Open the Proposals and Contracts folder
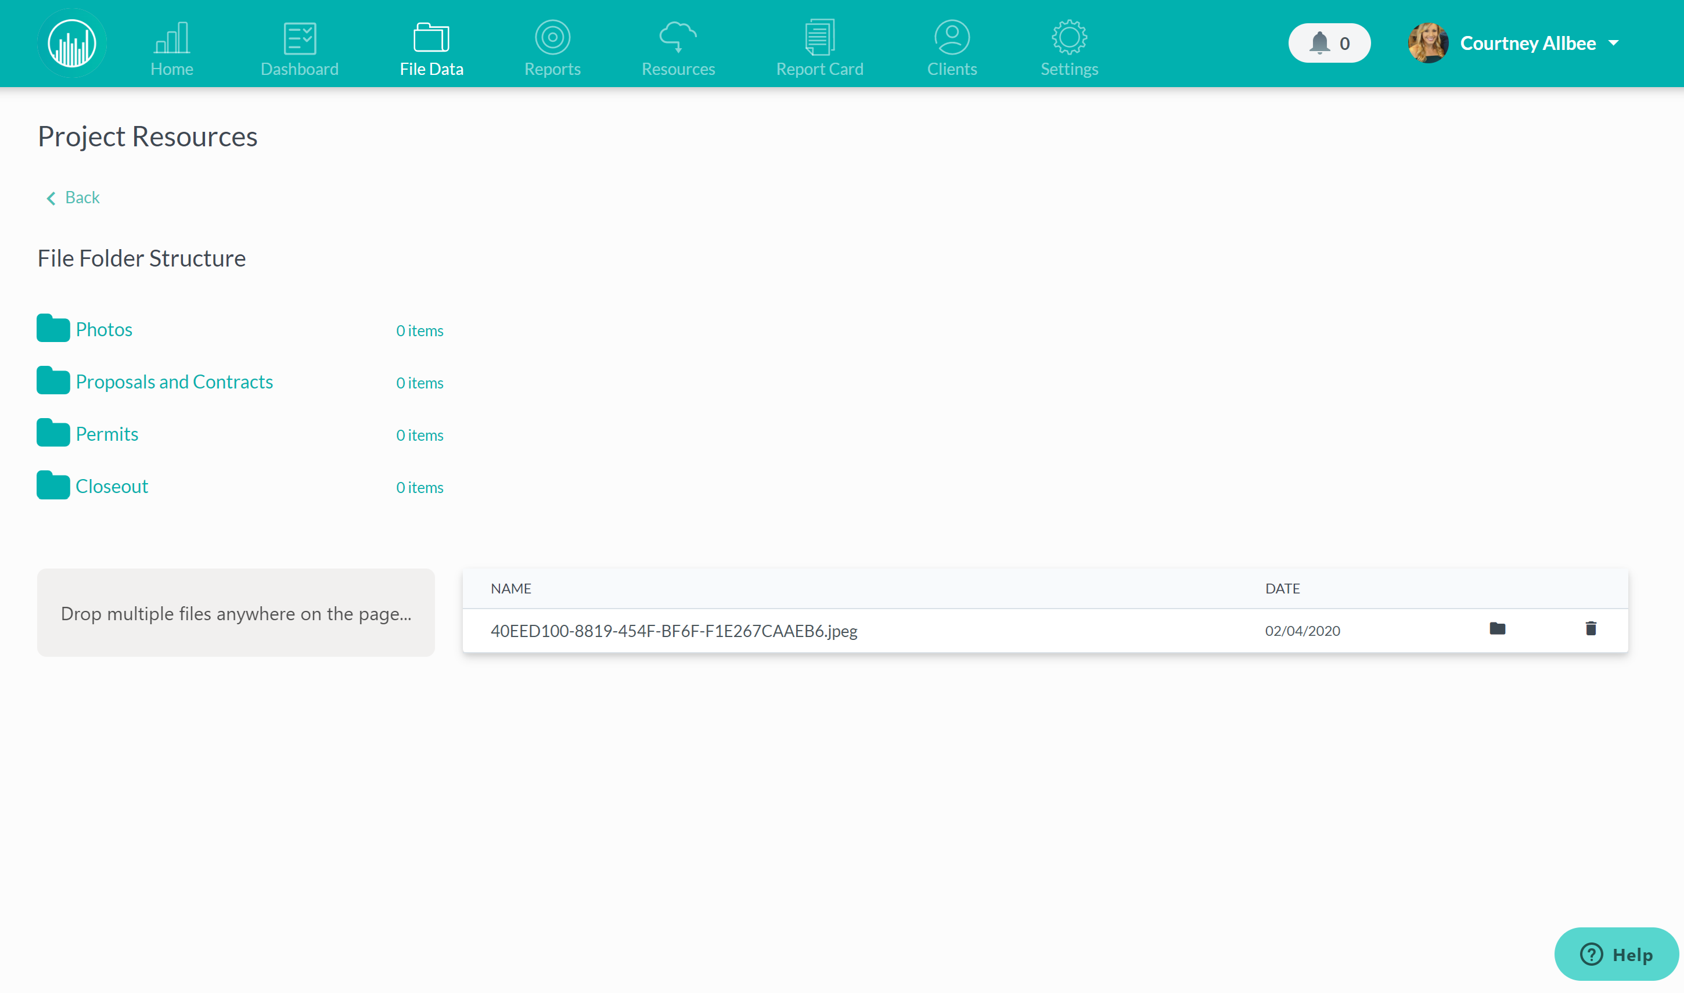1684x993 pixels. pyautogui.click(x=174, y=382)
